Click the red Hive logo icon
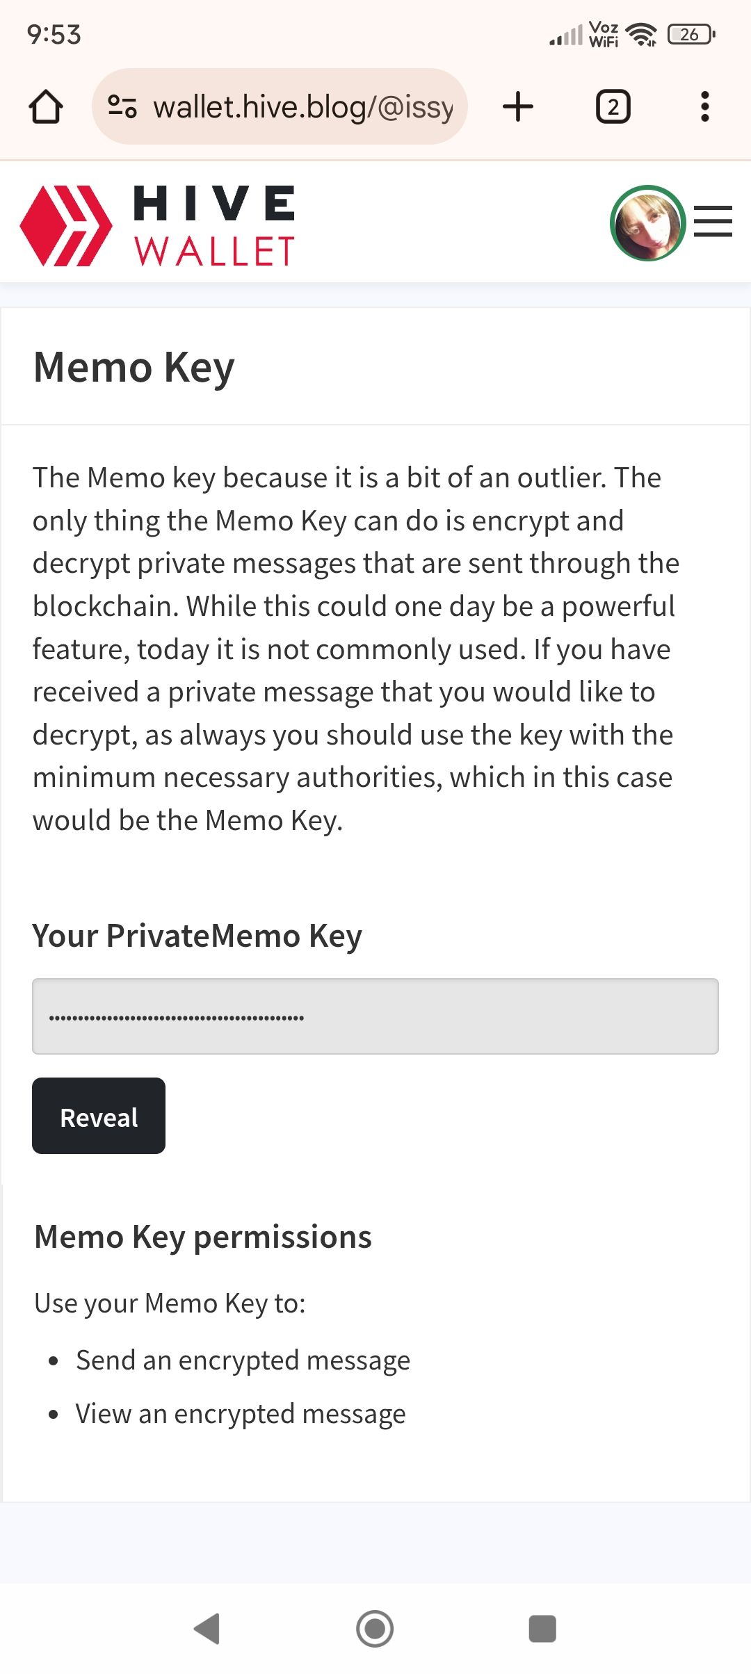This screenshot has height=1674, width=751. 66,225
